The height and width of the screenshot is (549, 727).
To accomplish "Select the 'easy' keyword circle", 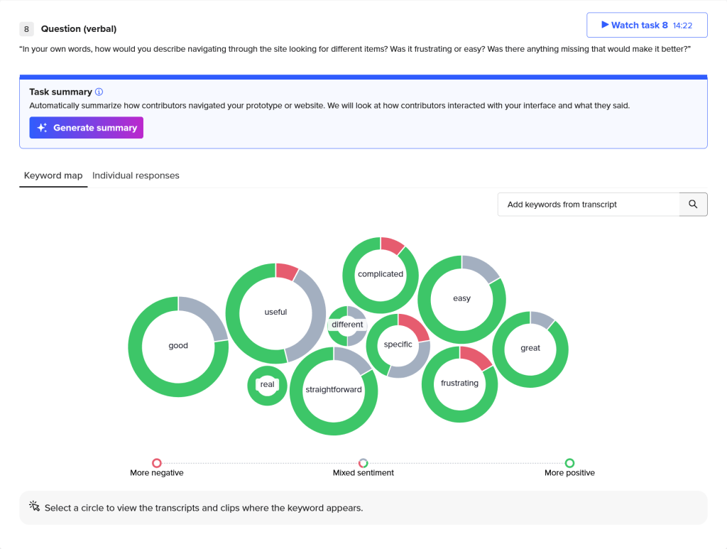I will [x=461, y=298].
